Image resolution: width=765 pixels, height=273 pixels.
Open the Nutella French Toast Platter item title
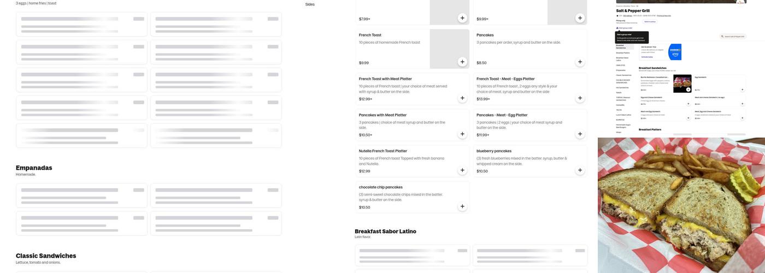[382, 151]
